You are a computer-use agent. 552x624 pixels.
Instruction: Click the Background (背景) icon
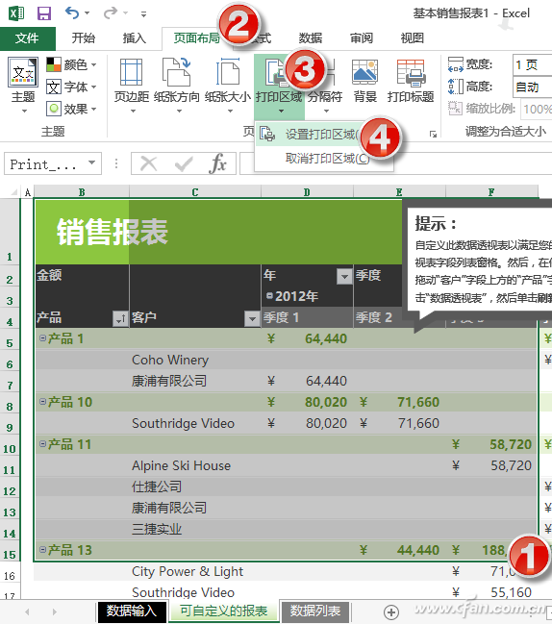pyautogui.click(x=364, y=72)
